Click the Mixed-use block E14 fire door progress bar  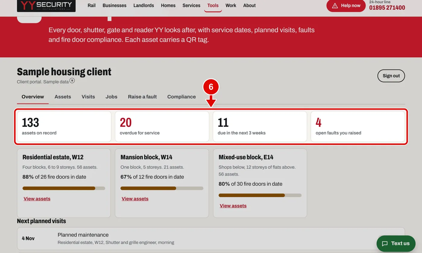pos(260,195)
